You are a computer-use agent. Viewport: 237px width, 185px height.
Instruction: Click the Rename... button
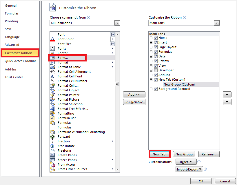click(209, 154)
